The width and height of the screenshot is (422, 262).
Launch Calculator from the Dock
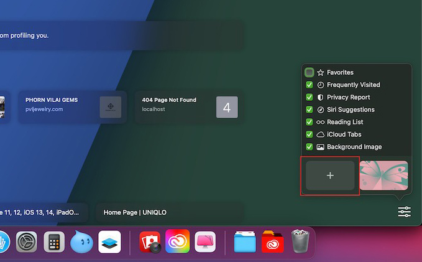point(55,241)
